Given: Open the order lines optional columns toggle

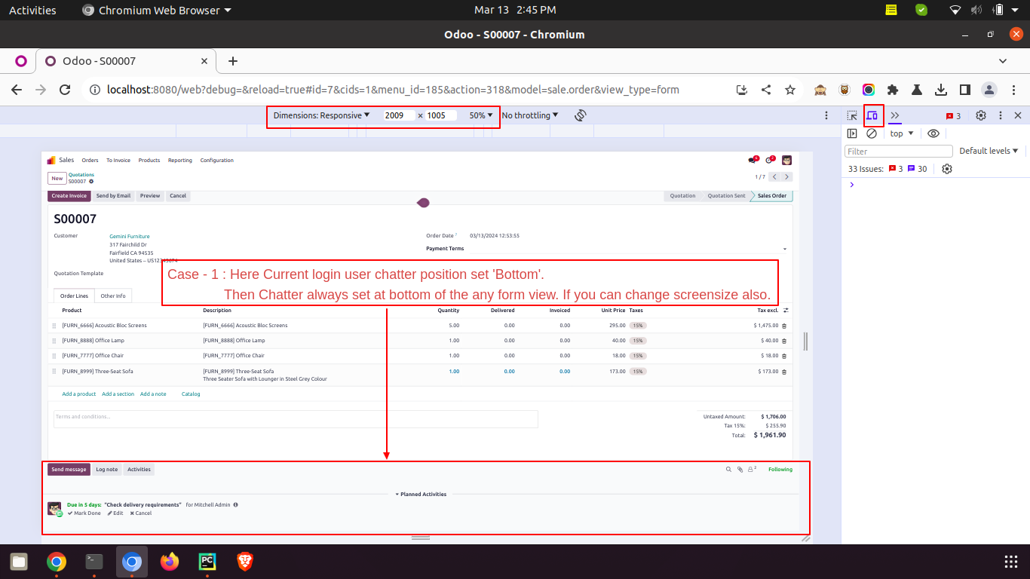Looking at the screenshot, I should 786,311.
